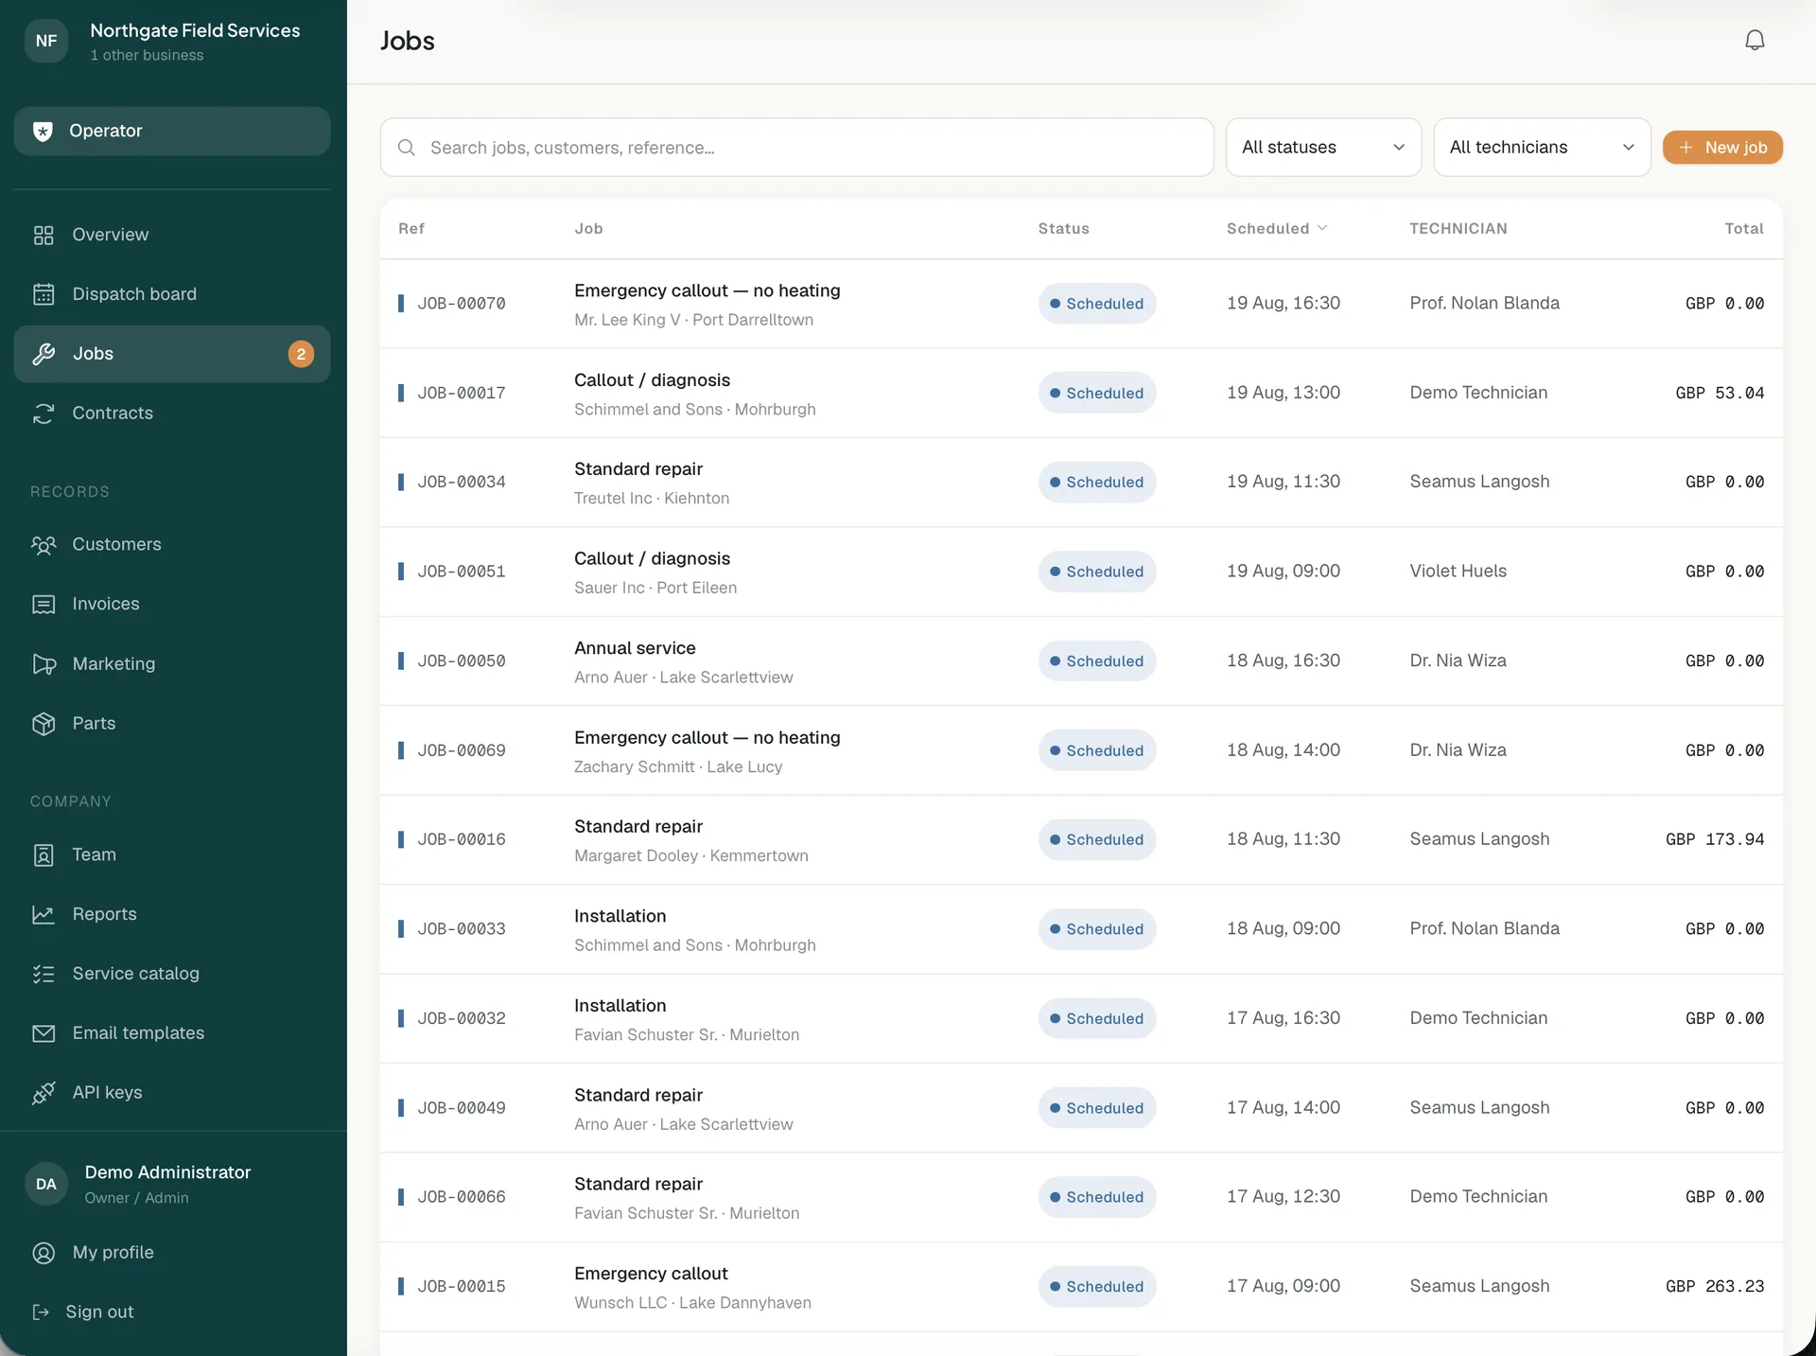Sort by the Scheduled column header
The height and width of the screenshot is (1356, 1816).
[x=1277, y=229]
